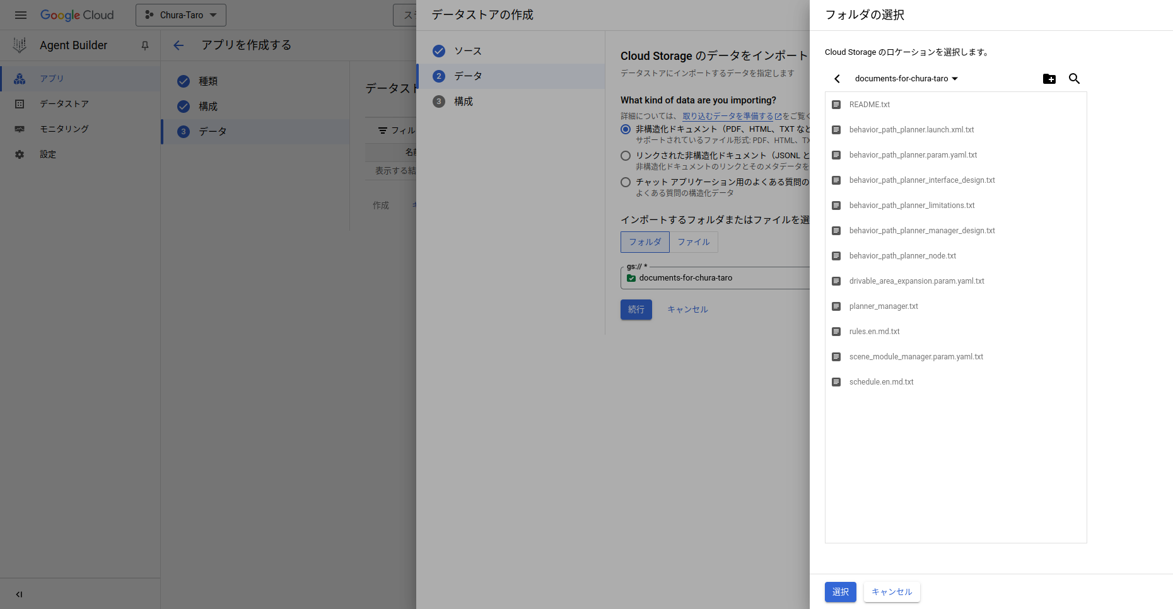Select drivable_area_expansion.param.yaml.txt file
The width and height of the screenshot is (1173, 609).
(955, 281)
